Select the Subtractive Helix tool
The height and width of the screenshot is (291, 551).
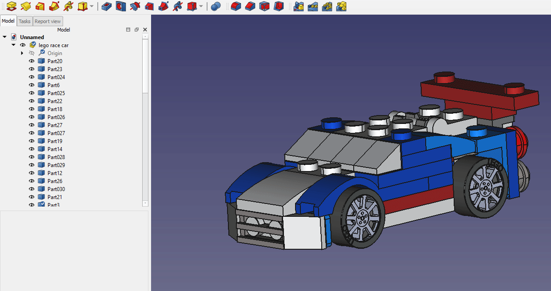[178, 6]
